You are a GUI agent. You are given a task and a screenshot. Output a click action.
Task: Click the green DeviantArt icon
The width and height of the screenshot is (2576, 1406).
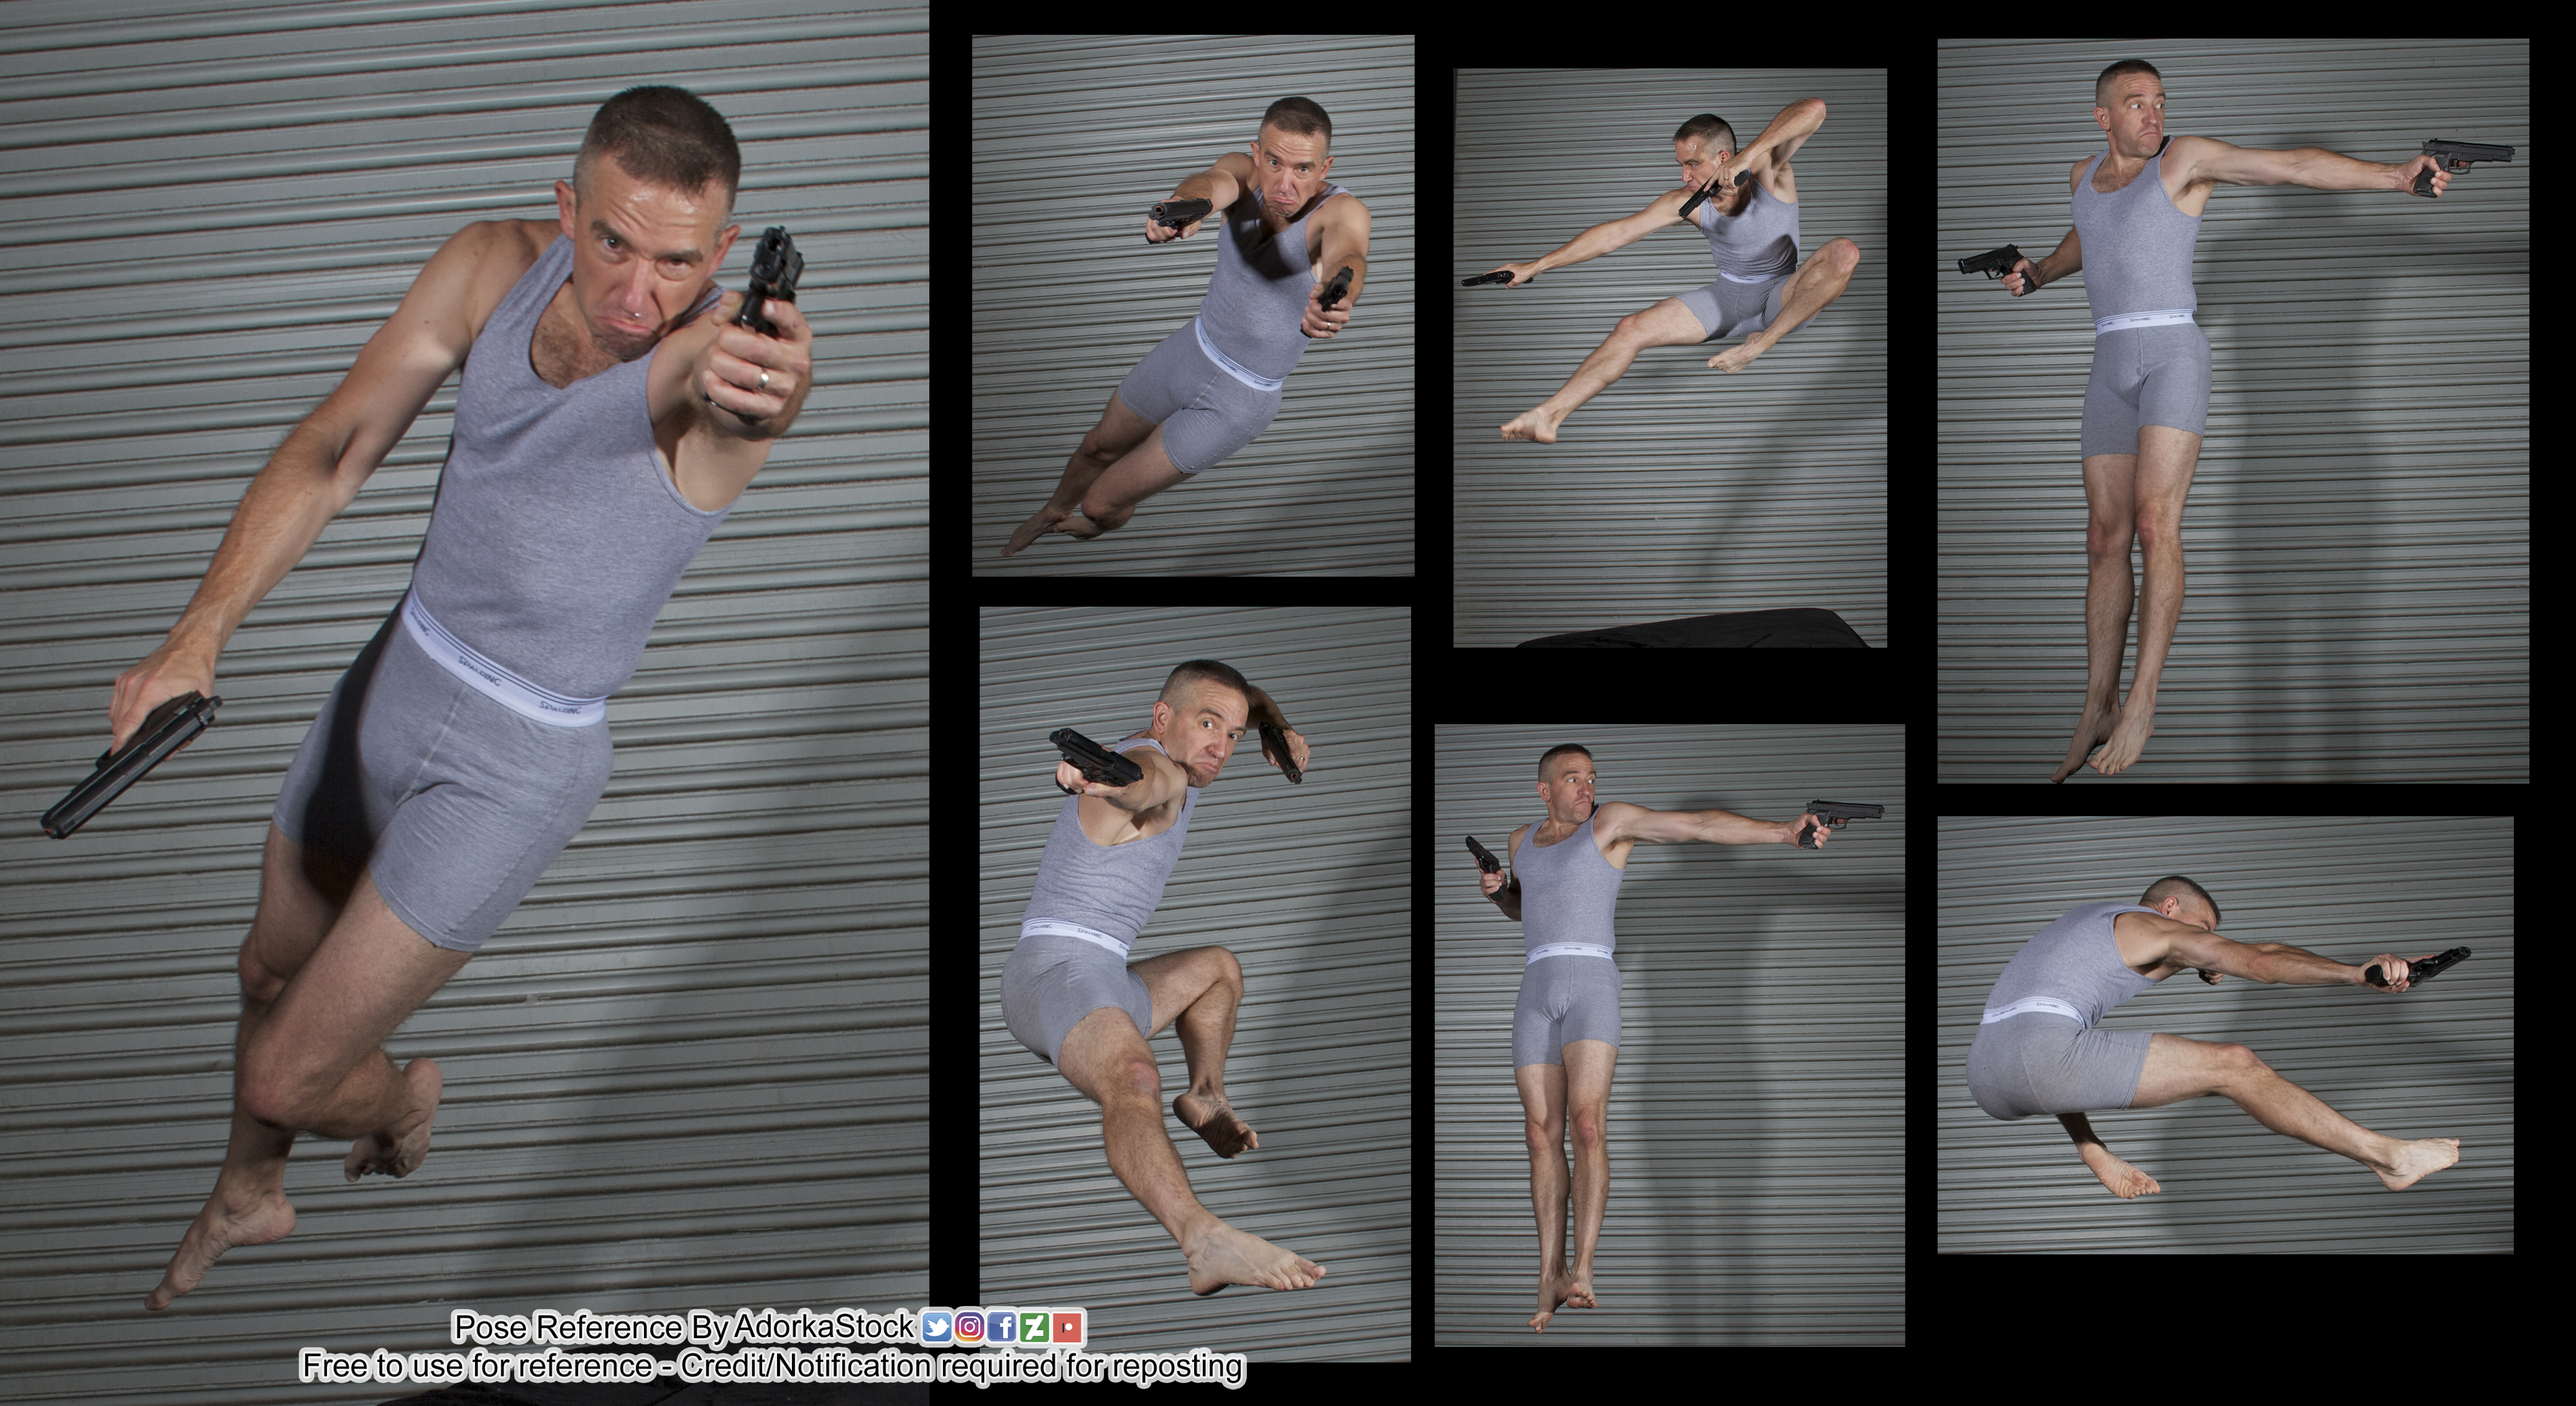coord(1035,1327)
